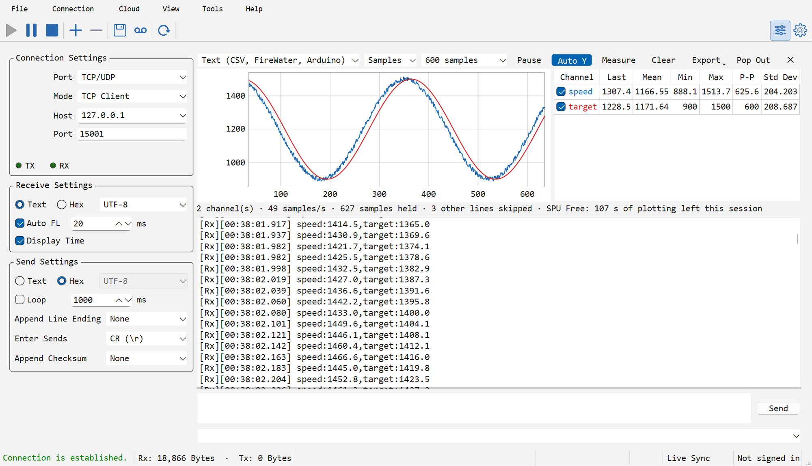
Task: Uncheck the speed channel checkbox
Action: point(561,92)
